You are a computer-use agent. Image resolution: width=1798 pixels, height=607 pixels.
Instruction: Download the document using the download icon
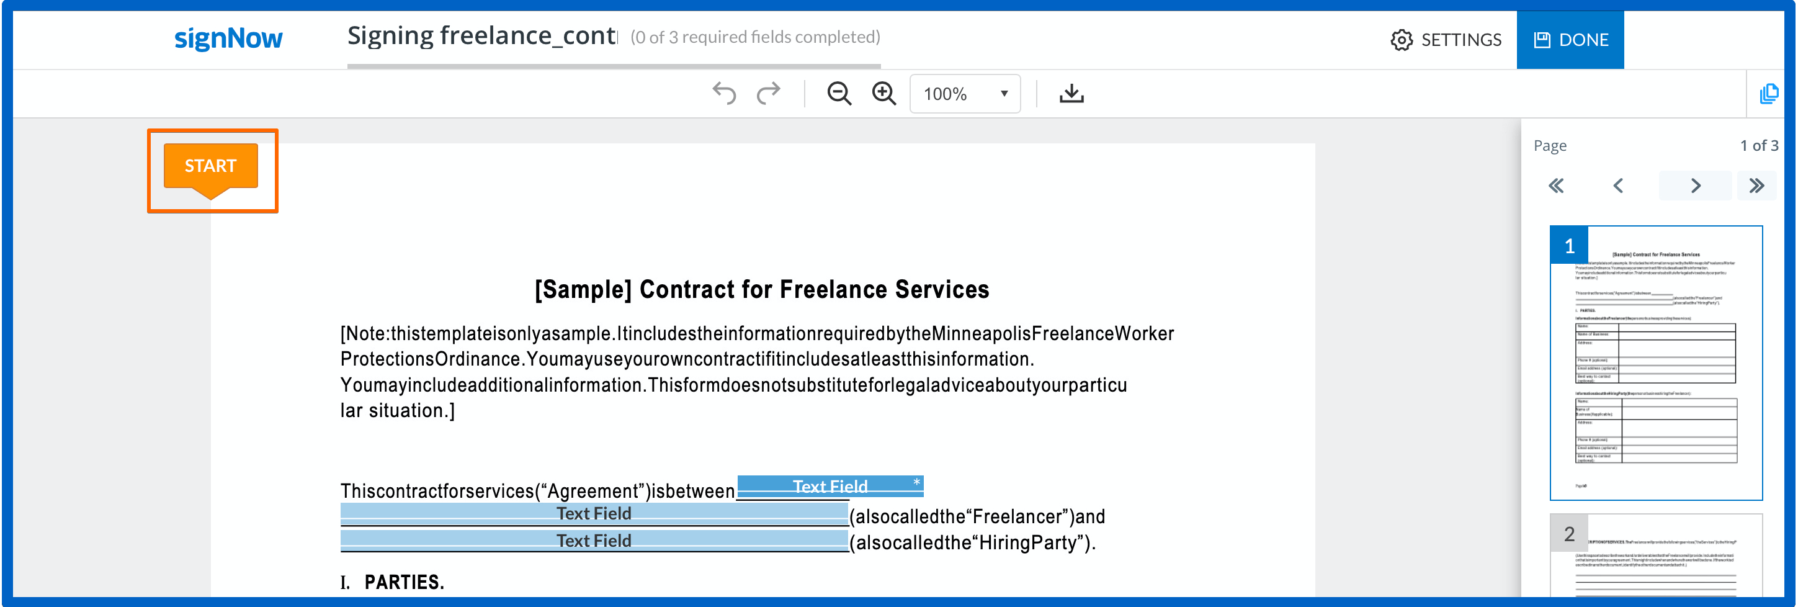(x=1071, y=94)
